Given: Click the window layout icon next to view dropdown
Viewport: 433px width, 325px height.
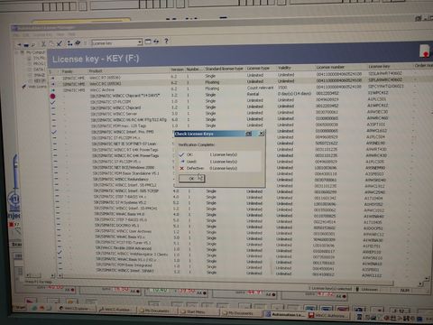Looking at the screenshot, I should (148, 42).
